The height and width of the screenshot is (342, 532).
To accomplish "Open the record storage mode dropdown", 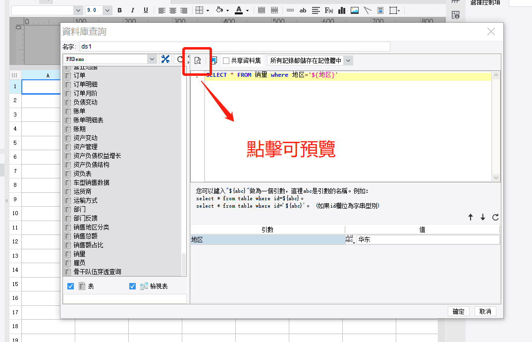I will point(348,60).
